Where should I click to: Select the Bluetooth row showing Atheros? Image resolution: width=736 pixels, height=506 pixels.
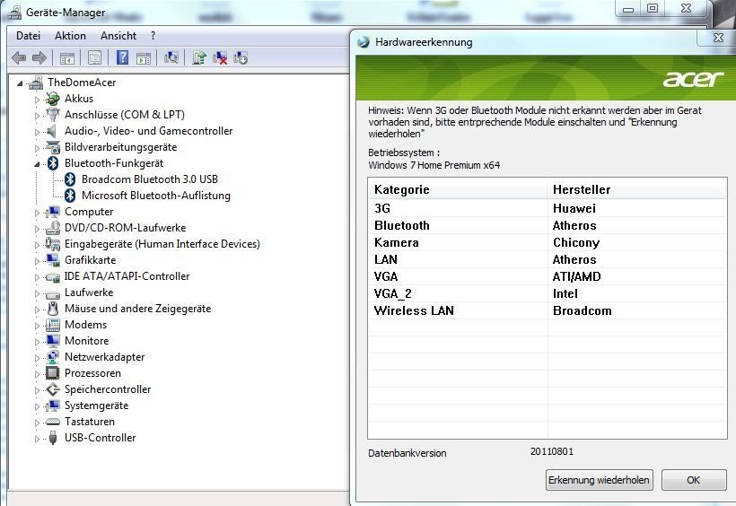coord(548,225)
